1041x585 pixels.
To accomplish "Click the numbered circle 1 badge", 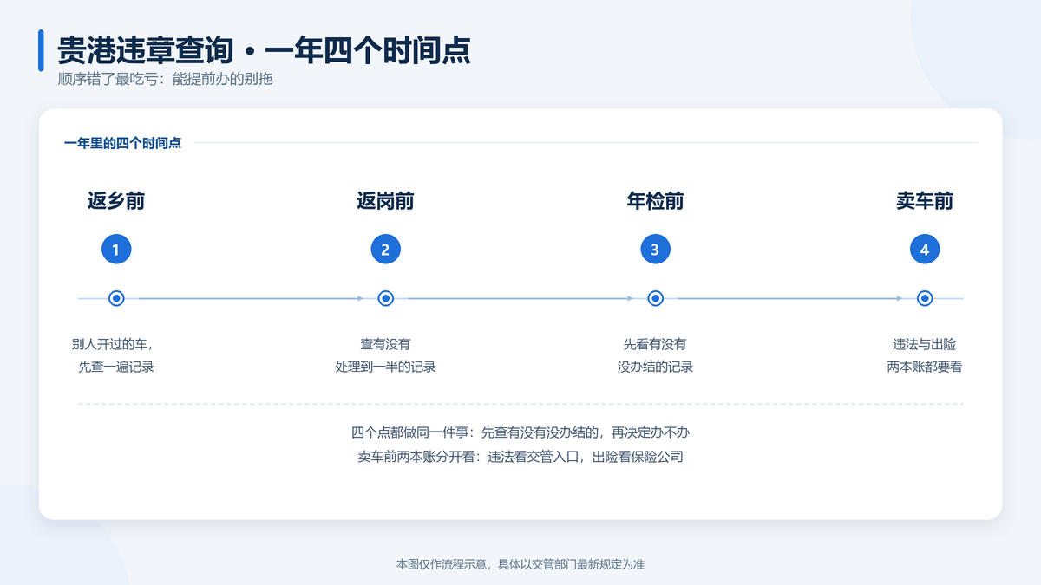I will (116, 250).
